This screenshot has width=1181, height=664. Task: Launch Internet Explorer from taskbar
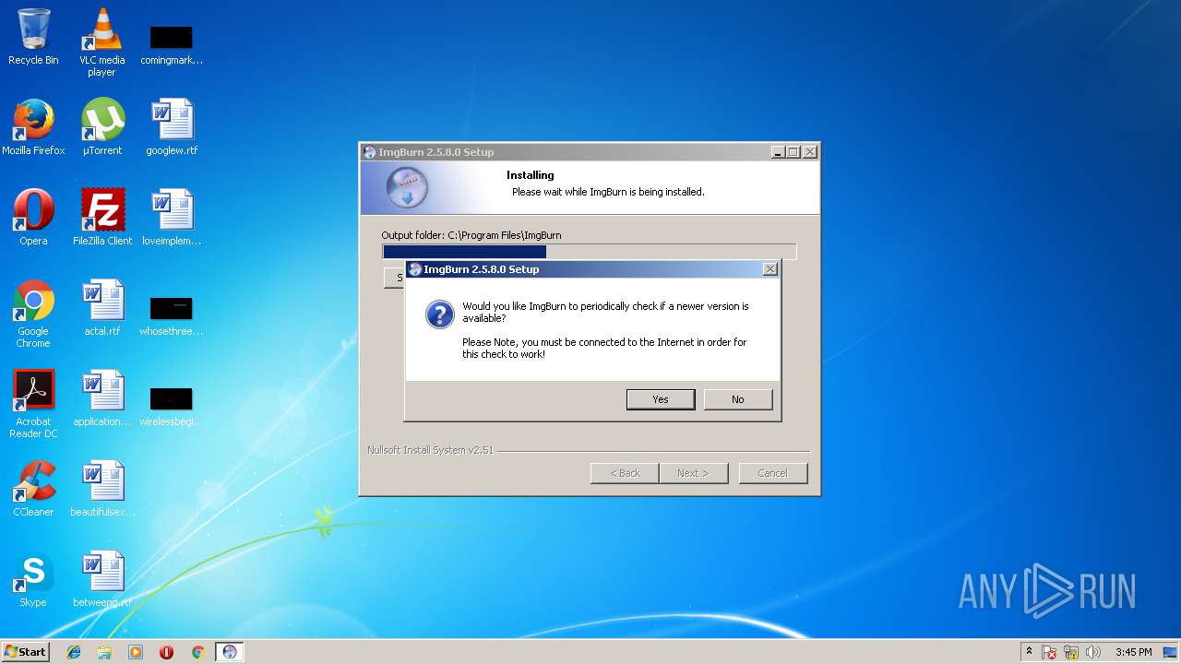(x=74, y=652)
